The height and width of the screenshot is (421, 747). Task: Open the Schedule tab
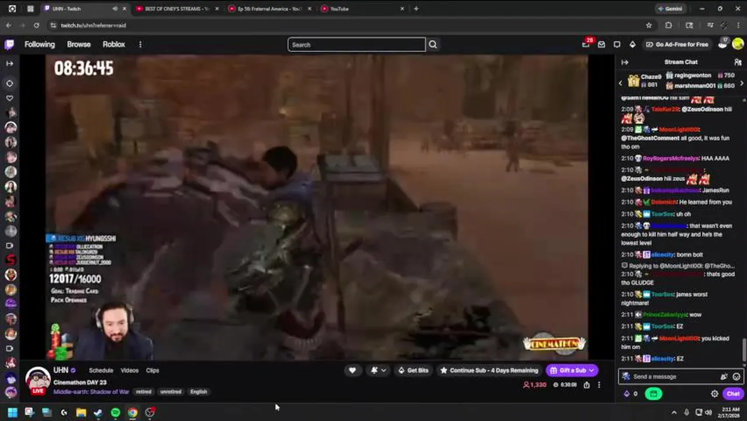(x=101, y=370)
